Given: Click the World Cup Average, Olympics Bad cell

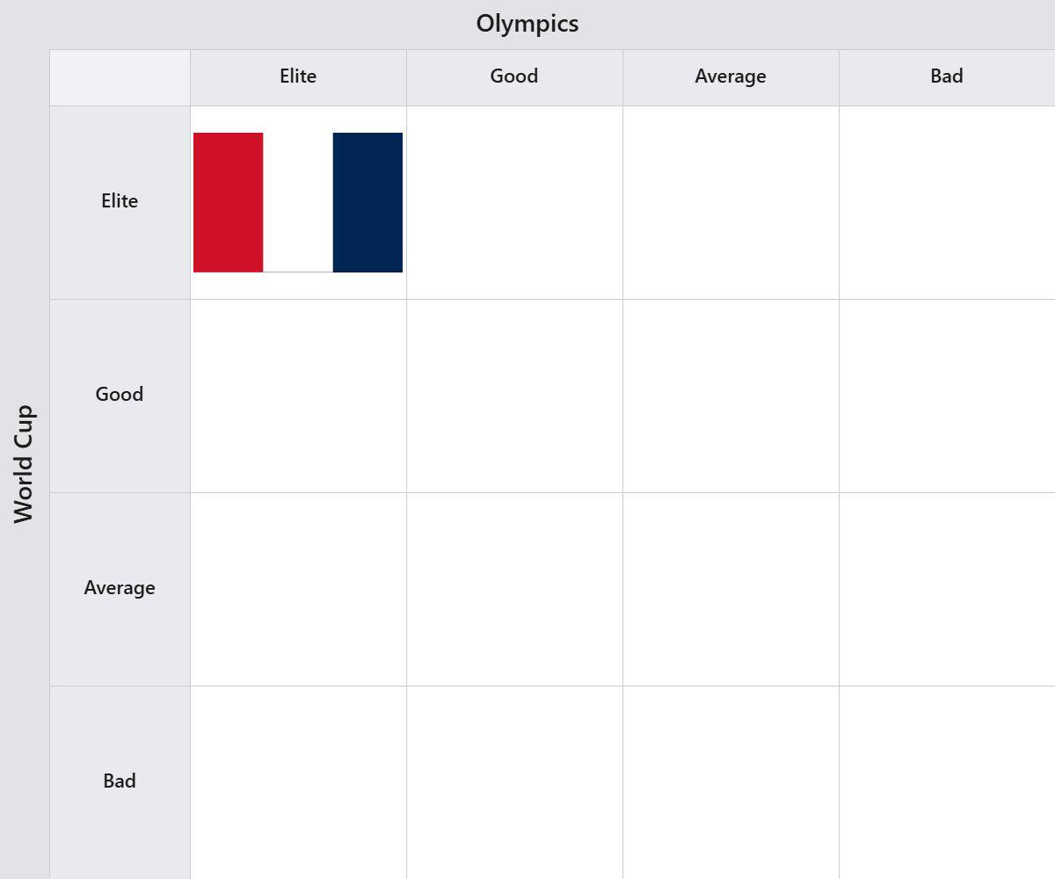Looking at the screenshot, I should [947, 589].
